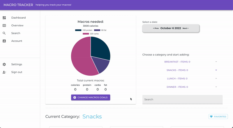Click the Snacks current category heading
The image size is (233, 128).
pos(92,117)
